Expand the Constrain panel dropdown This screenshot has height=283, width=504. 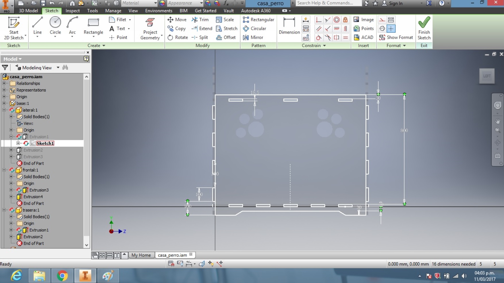point(314,45)
